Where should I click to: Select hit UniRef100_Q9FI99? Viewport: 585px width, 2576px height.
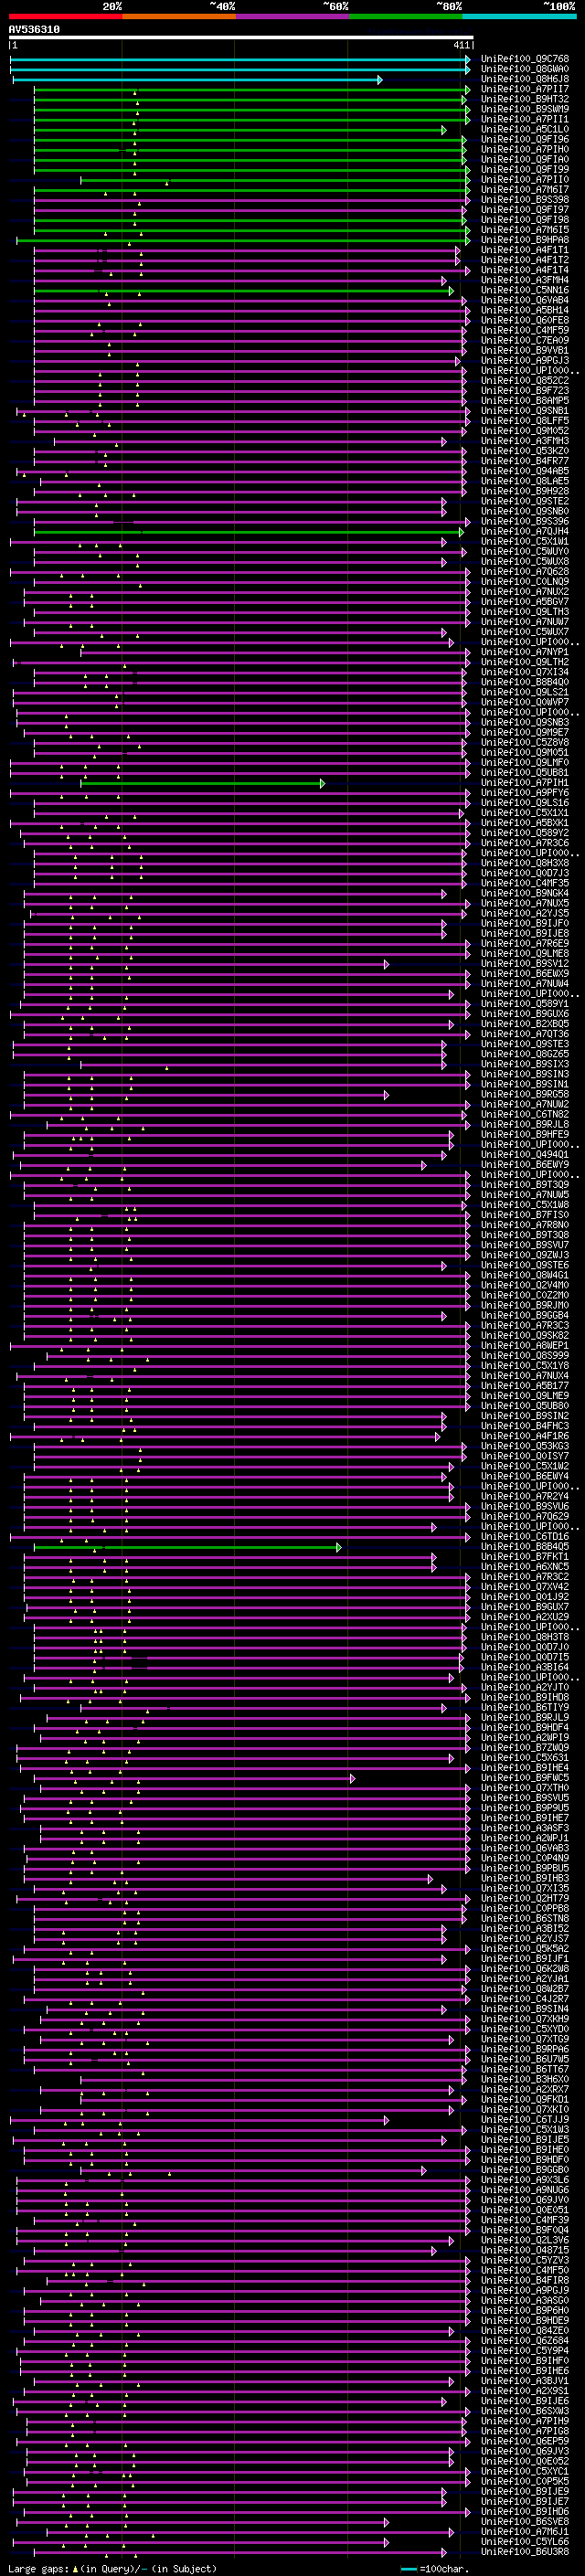[525, 169]
